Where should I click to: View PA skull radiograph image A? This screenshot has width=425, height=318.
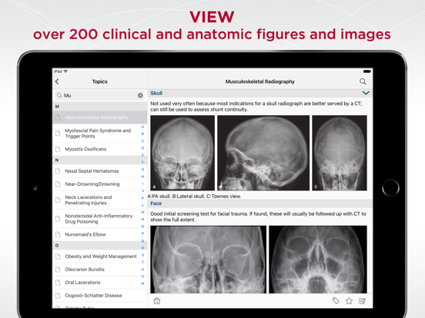[182, 153]
